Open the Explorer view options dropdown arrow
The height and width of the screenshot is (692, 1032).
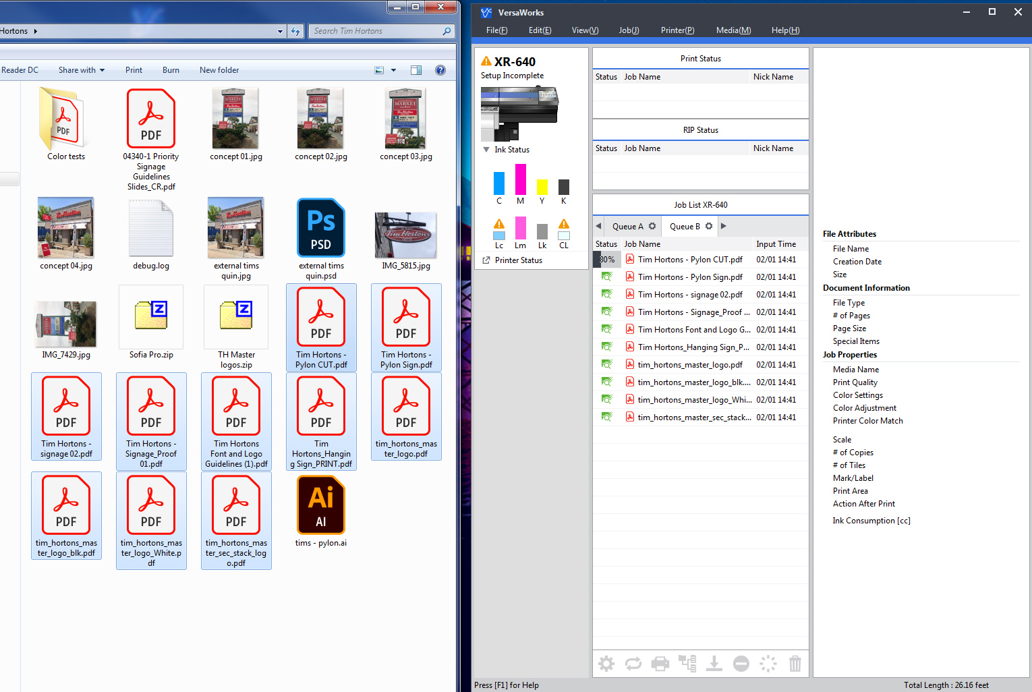coord(393,70)
